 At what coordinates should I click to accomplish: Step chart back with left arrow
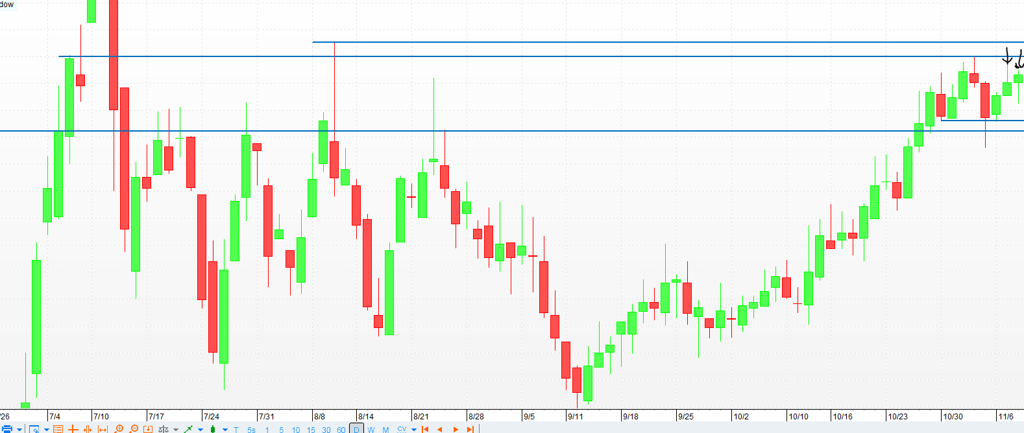(439, 429)
